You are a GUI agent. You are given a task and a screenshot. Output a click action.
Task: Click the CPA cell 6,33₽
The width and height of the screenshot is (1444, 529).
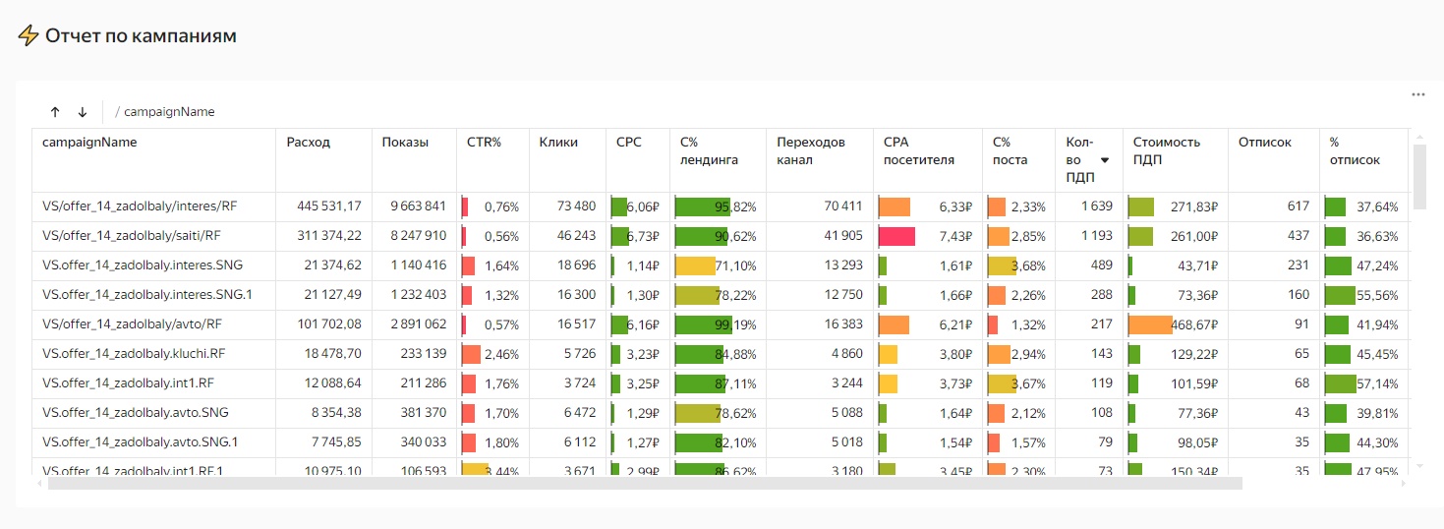[x=928, y=206]
